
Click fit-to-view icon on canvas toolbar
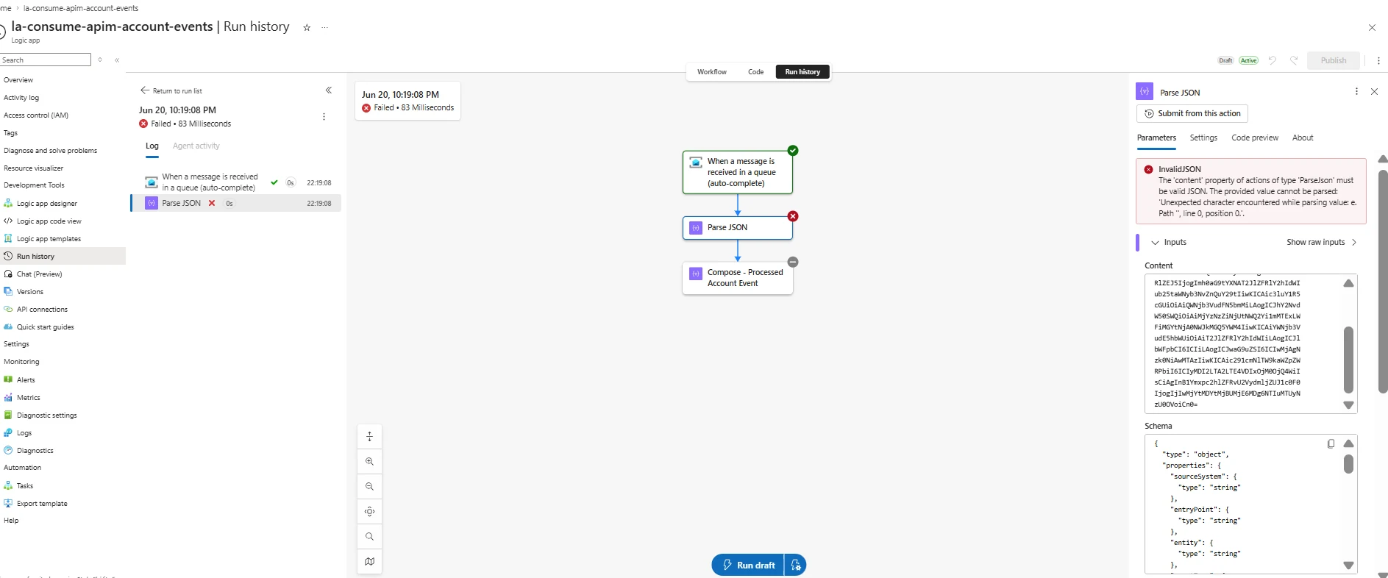(369, 512)
